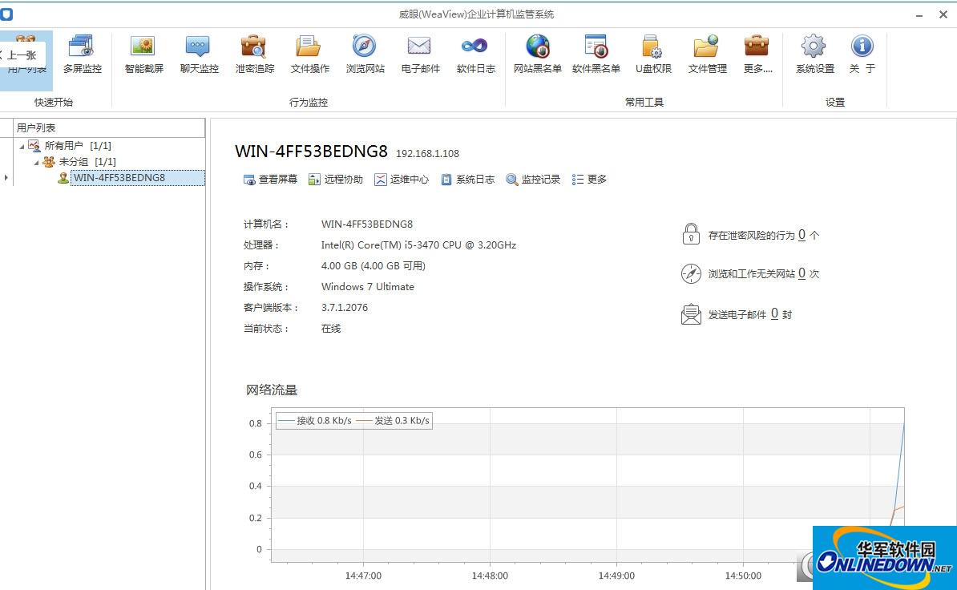Open the 多屏监控 multi-screen monitoring tool
This screenshot has width=957, height=590.
click(x=82, y=55)
